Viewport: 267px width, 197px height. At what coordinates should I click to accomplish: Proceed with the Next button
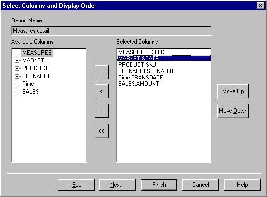coord(117,185)
